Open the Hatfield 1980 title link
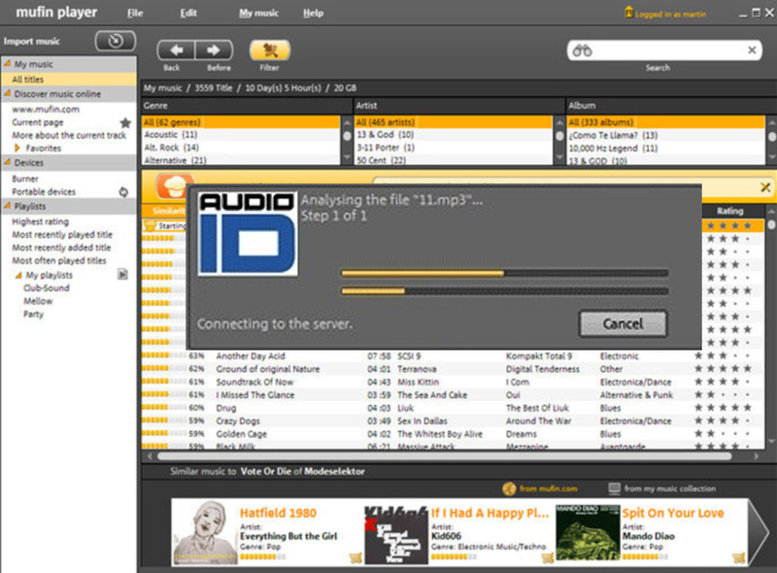 pos(278,513)
